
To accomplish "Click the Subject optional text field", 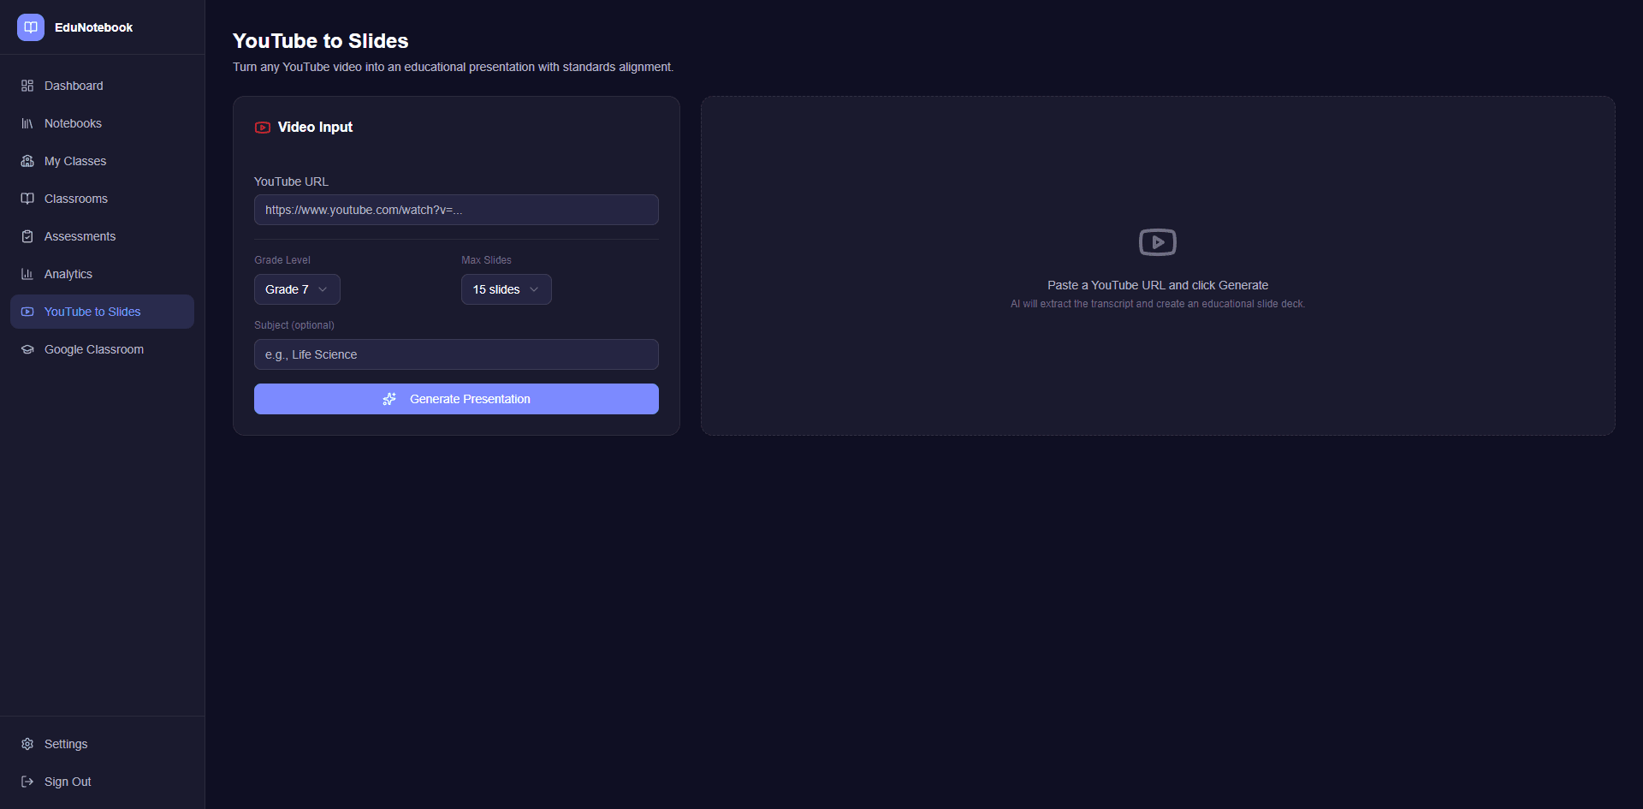I will tap(456, 354).
